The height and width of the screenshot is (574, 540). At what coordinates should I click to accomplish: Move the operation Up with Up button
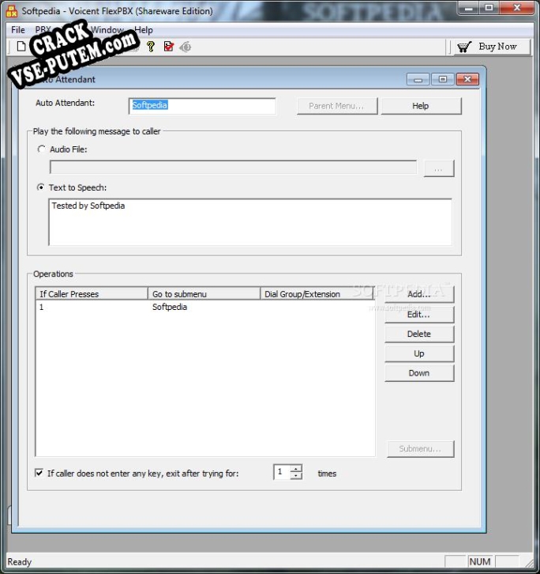(x=419, y=353)
